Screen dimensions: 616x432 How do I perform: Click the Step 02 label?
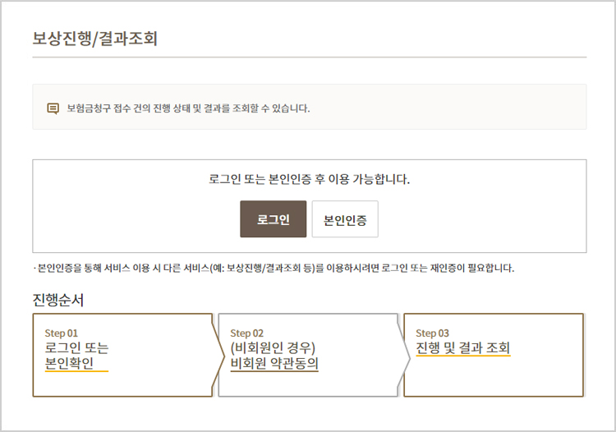(x=246, y=333)
